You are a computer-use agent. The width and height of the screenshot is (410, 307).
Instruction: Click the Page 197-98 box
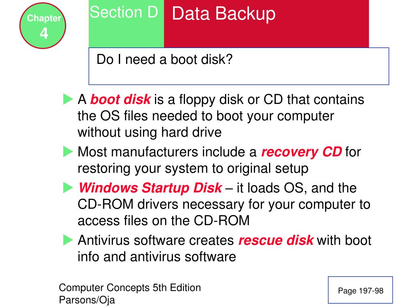(x=360, y=290)
